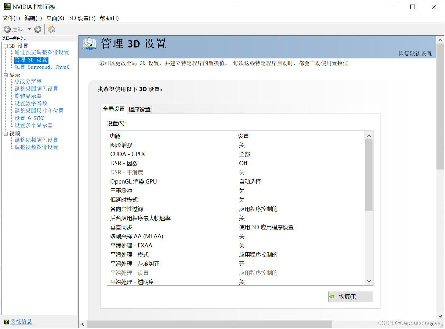Open 通过预览调整图像设置 task
The image size is (445, 329).
[x=42, y=52]
